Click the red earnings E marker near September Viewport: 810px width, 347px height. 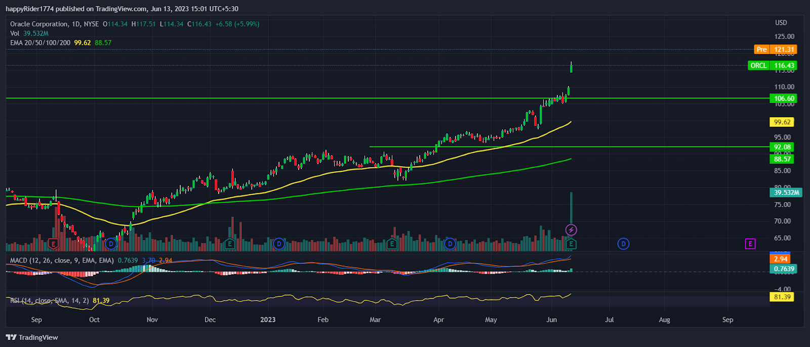(x=53, y=244)
